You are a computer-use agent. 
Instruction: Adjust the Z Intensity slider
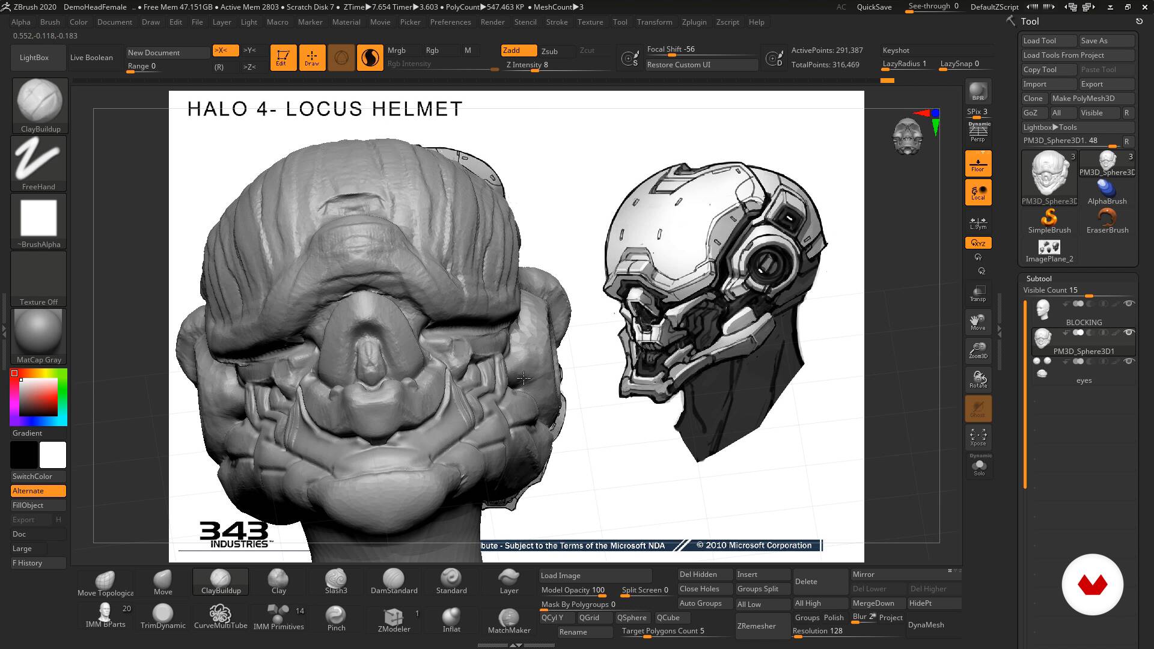(x=558, y=66)
